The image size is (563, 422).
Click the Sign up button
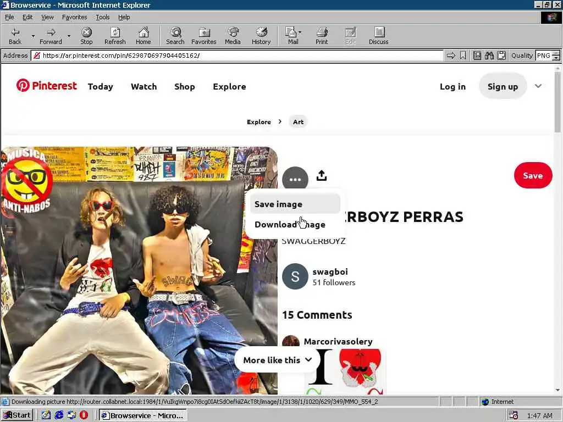[x=503, y=86]
